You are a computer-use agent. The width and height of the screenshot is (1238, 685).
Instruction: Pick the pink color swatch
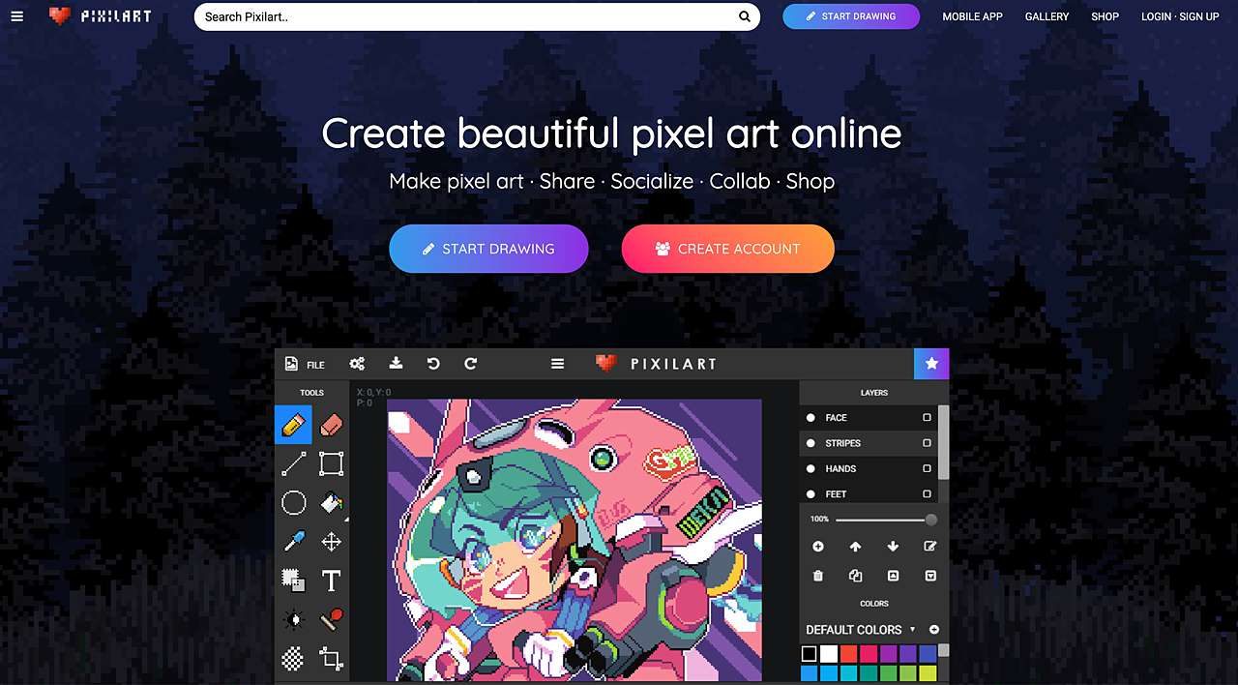click(x=869, y=654)
